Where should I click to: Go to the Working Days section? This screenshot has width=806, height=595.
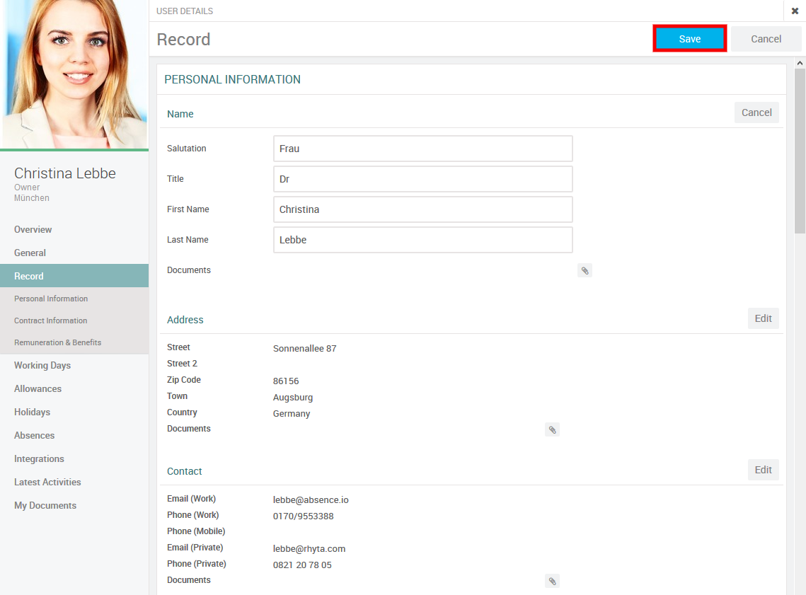[42, 365]
